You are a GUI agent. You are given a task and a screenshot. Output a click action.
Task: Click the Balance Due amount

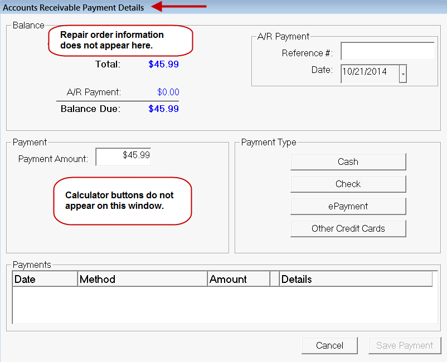point(163,109)
